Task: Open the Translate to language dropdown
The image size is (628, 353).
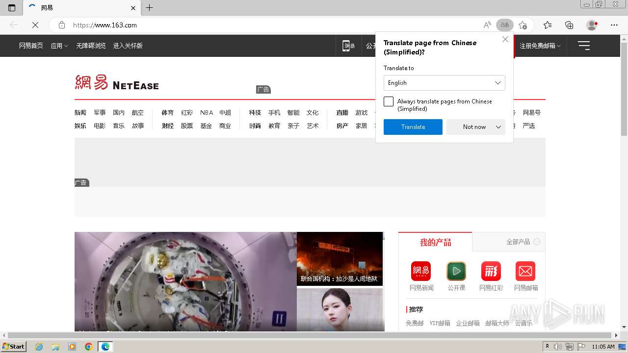Action: (x=444, y=83)
